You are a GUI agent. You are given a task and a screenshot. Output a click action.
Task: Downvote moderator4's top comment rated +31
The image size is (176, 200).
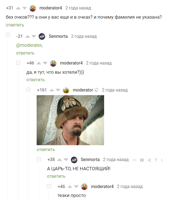24,8
